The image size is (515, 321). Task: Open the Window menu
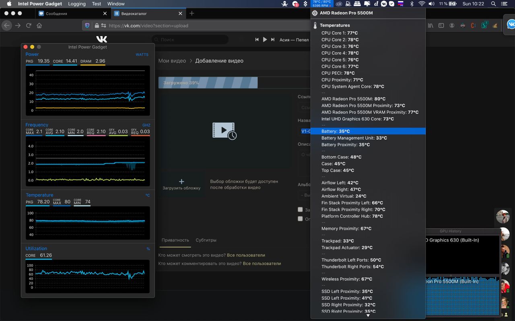pos(116,4)
